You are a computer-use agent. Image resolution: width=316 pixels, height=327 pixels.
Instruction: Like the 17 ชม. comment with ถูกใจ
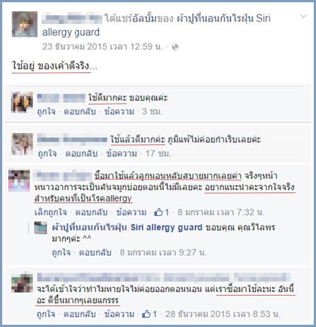point(48,154)
